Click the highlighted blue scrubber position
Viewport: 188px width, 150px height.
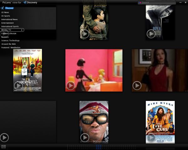tap(99, 147)
